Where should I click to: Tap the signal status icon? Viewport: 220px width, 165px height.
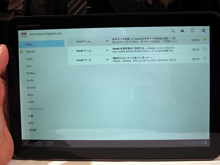[202, 143]
